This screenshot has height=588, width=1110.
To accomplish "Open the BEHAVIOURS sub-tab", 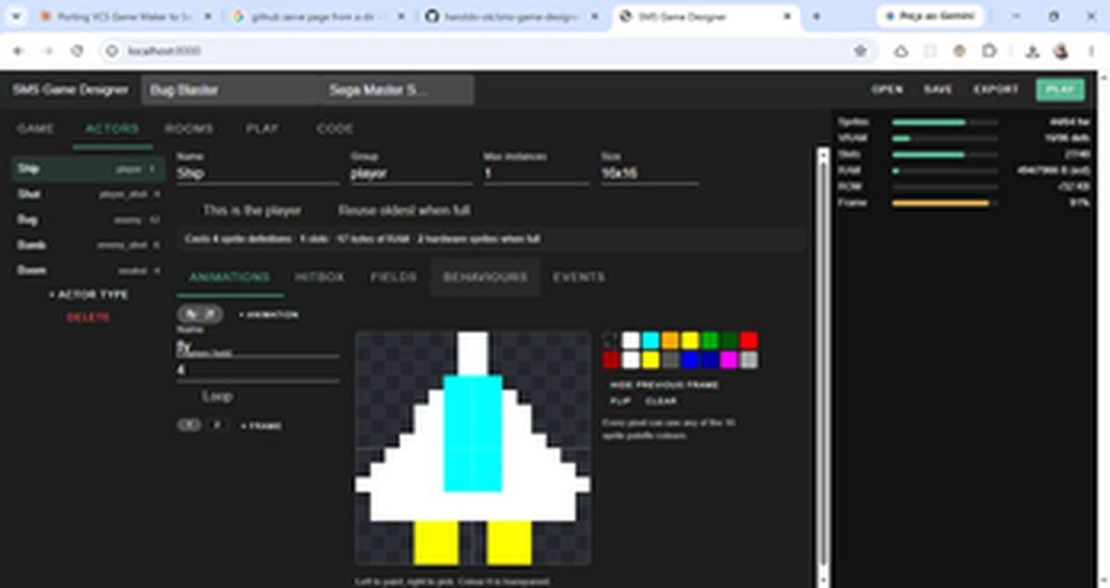I will click(x=486, y=277).
